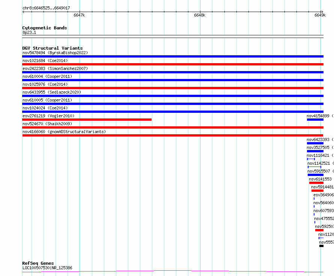
Task: Click the blue bar under esv2422383
Action: (173, 72)
